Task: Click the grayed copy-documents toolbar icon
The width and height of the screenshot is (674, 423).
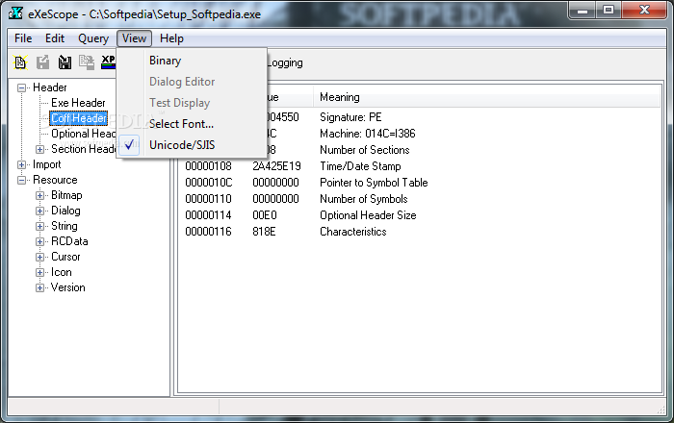Action: pos(87,62)
